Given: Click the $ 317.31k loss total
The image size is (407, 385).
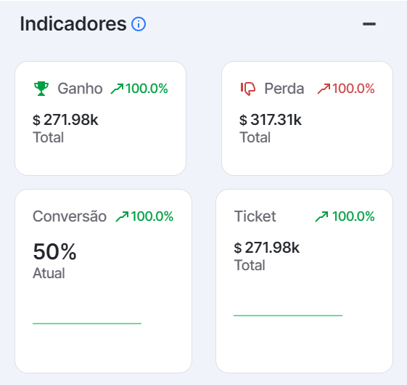Looking at the screenshot, I should (271, 120).
